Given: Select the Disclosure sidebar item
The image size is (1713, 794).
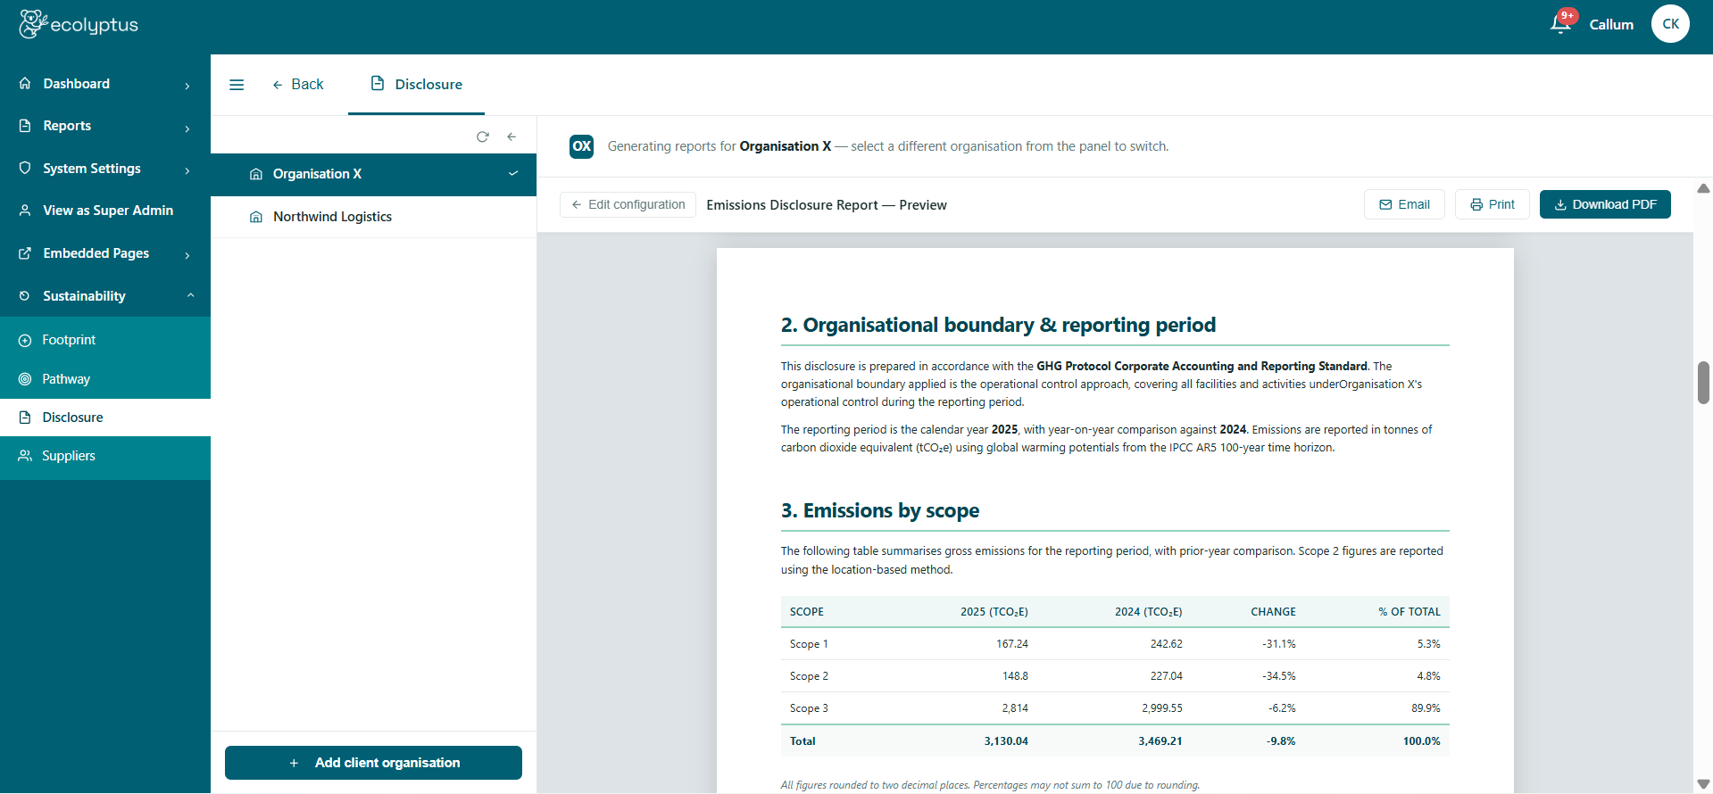Looking at the screenshot, I should [x=105, y=418].
